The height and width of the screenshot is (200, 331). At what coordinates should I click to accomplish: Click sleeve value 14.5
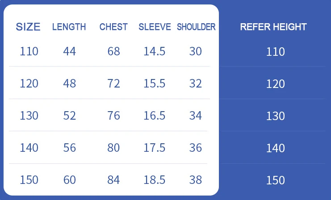(155, 51)
